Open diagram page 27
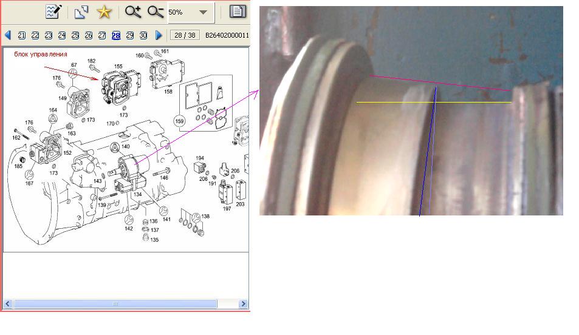 pyautogui.click(x=102, y=35)
